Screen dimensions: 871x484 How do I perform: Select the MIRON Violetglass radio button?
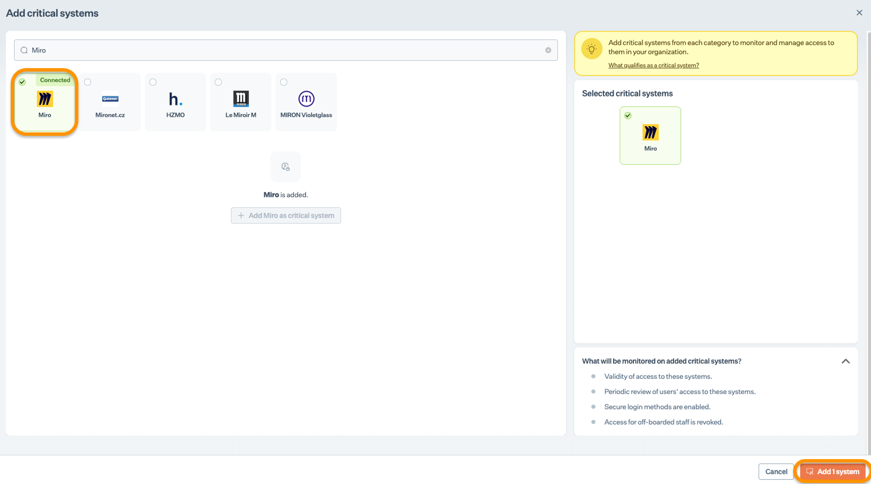[x=284, y=82]
